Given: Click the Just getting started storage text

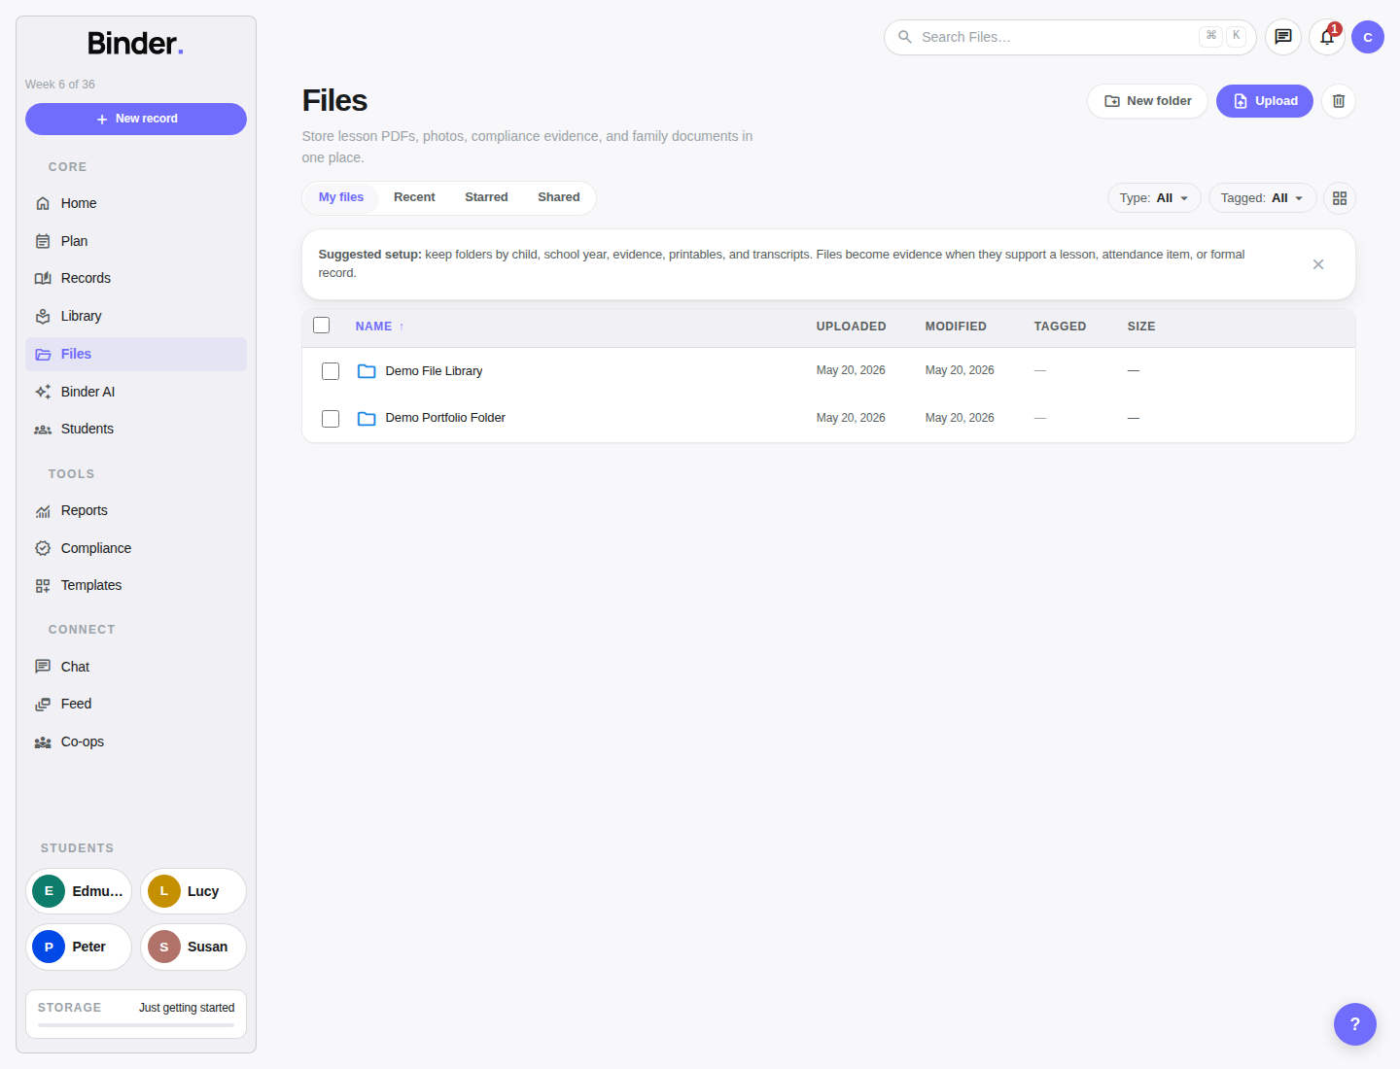Looking at the screenshot, I should (187, 1008).
